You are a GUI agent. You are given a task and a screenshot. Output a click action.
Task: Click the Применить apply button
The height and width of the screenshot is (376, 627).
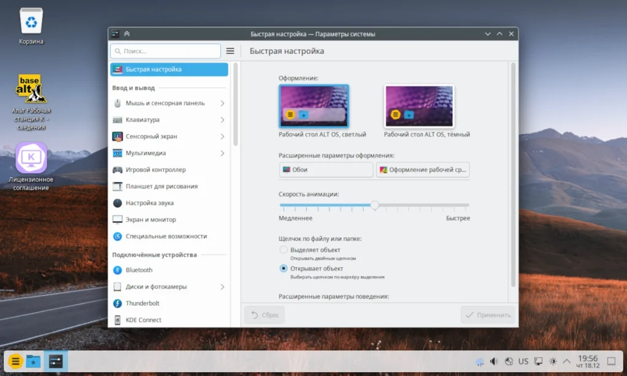488,315
